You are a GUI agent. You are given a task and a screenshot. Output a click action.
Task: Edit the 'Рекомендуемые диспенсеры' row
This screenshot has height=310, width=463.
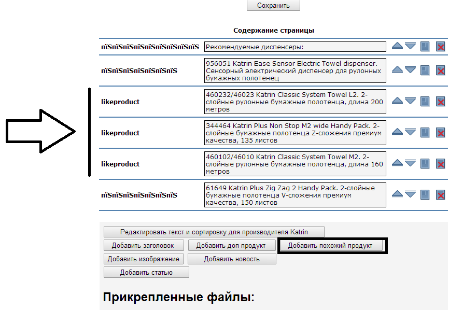425,46
